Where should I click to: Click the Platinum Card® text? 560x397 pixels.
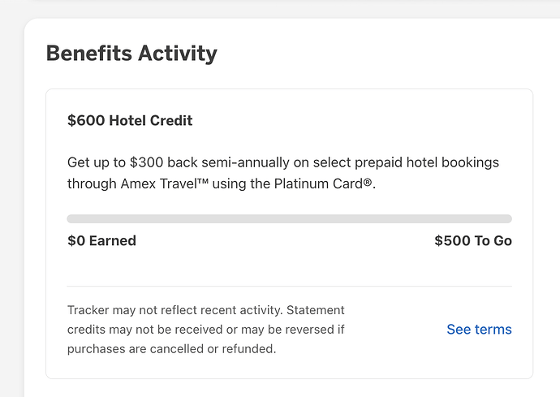tap(325, 183)
